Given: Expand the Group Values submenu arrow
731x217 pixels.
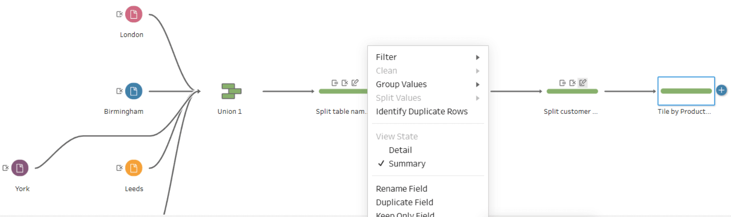Looking at the screenshot, I should pyautogui.click(x=477, y=84).
